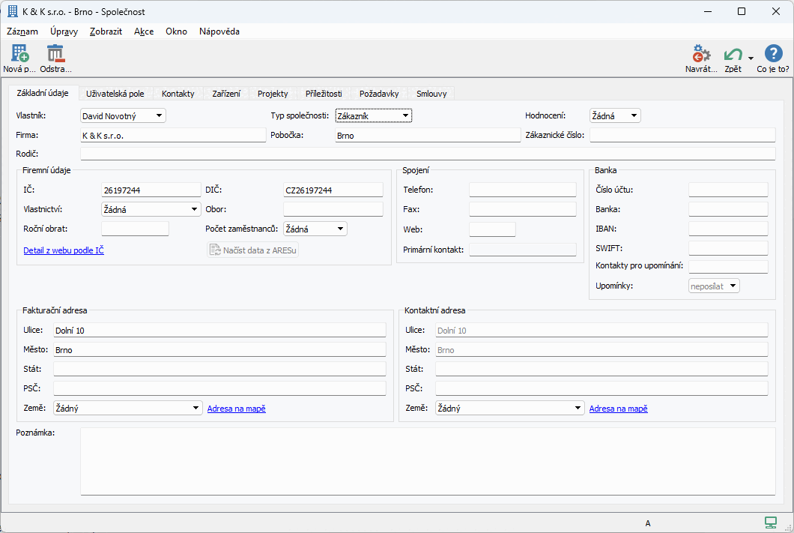Click the Detail z webu podle IČ link
The image size is (794, 533).
pyautogui.click(x=64, y=250)
